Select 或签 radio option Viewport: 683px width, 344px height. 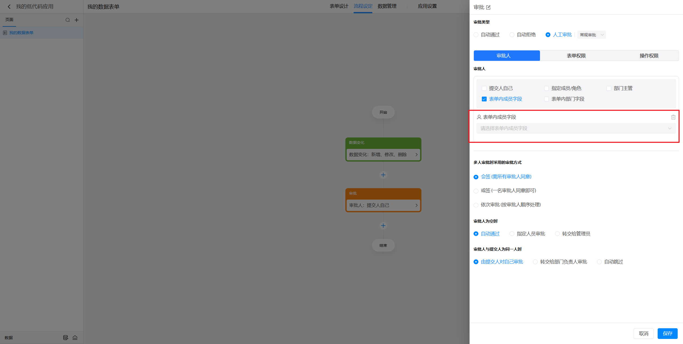click(476, 191)
